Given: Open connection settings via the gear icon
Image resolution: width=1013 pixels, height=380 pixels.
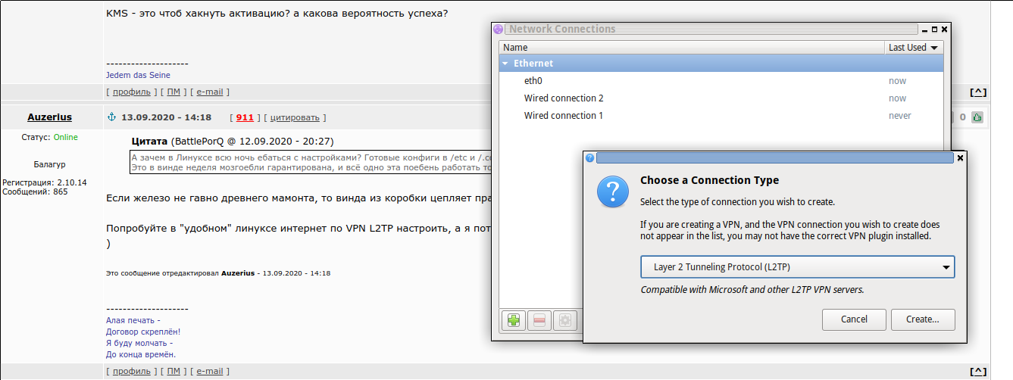Looking at the screenshot, I should point(564,320).
